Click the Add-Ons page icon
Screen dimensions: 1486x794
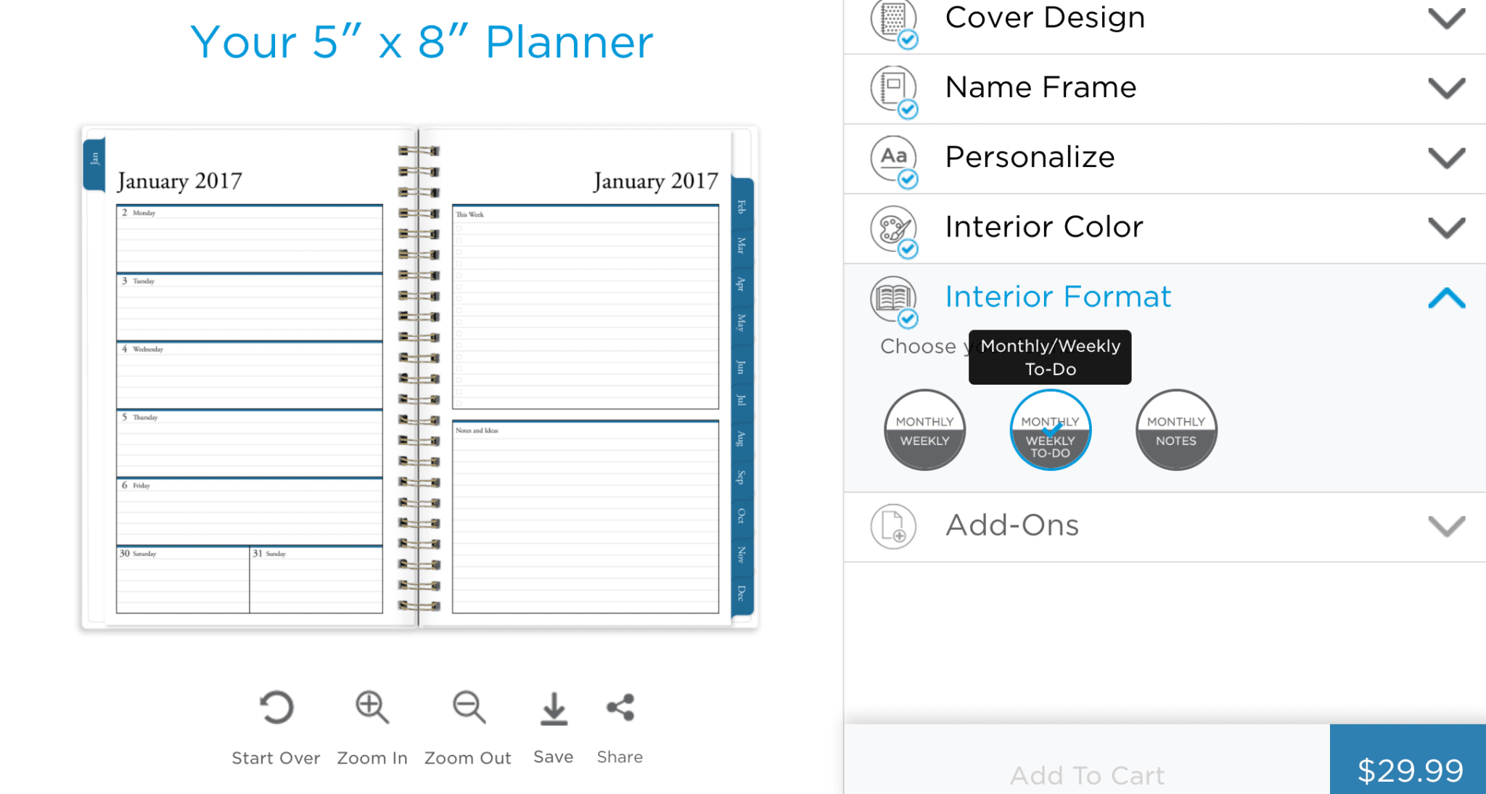click(893, 526)
